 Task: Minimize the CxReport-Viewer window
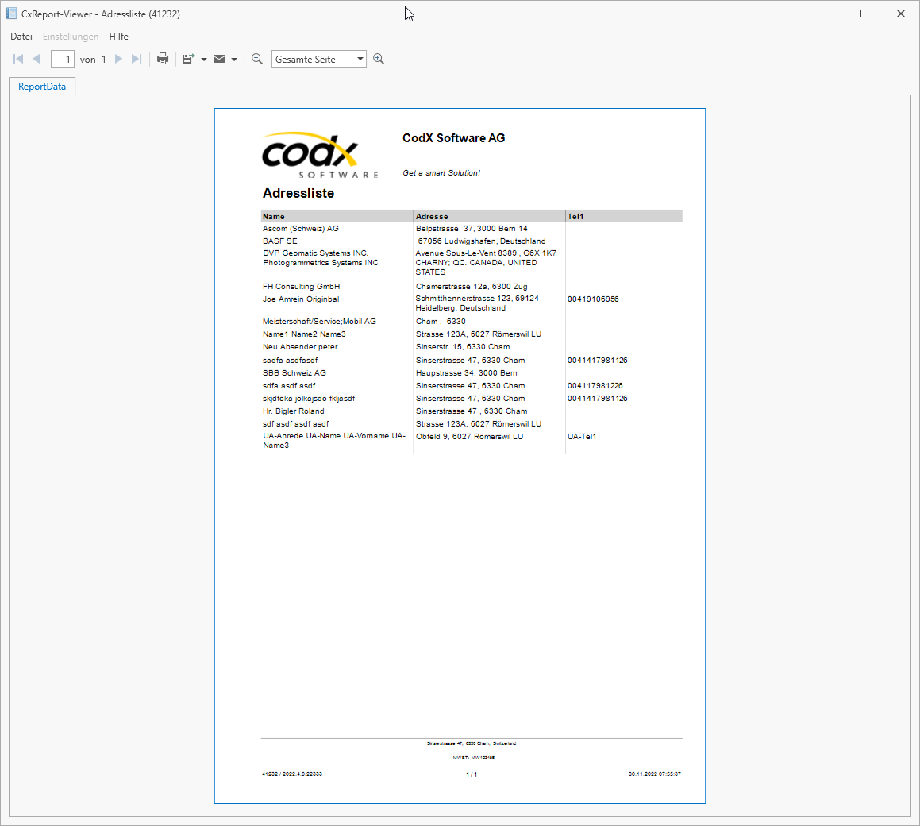(x=826, y=14)
